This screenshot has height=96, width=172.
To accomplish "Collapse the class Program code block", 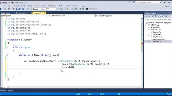I will pyautogui.click(x=7, y=47).
